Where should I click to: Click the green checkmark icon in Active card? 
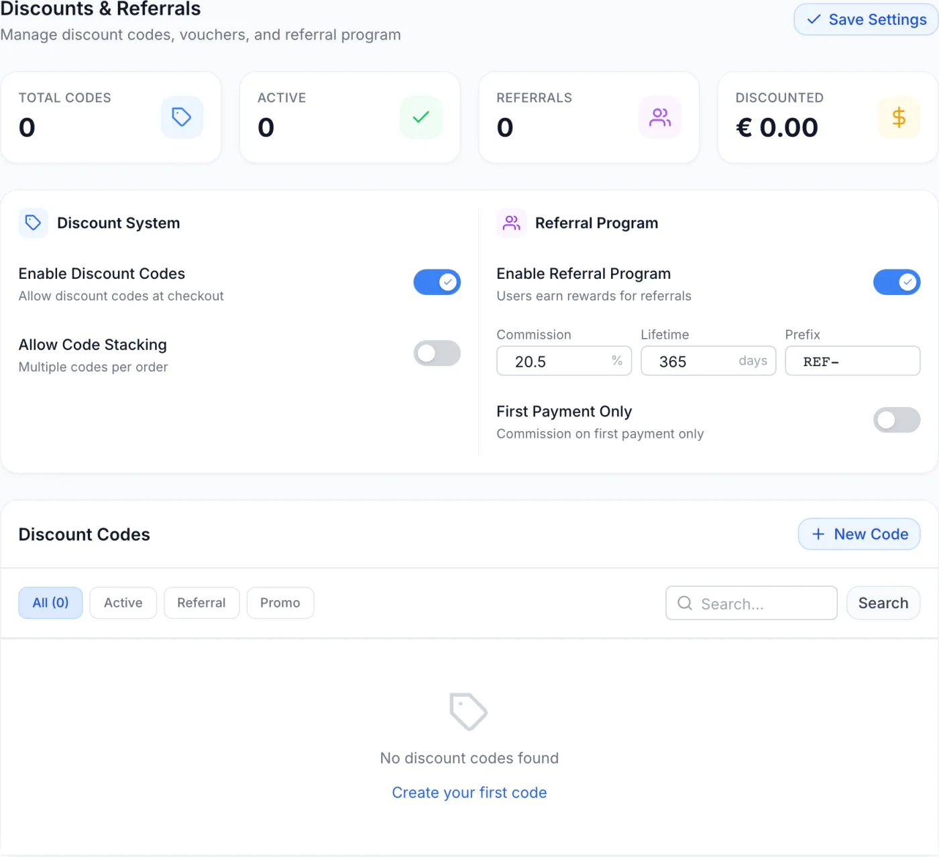pyautogui.click(x=421, y=117)
